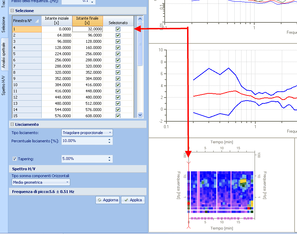Click the yellow peak in the spectrogram
The width and height of the screenshot is (297, 234).
(243, 181)
